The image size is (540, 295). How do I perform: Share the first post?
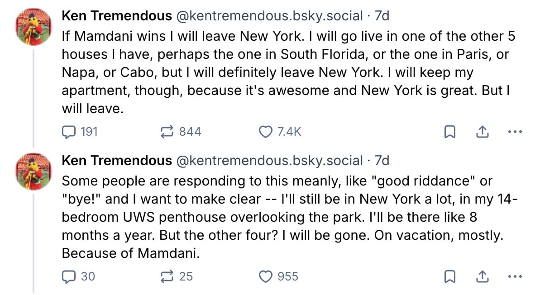[x=483, y=132]
